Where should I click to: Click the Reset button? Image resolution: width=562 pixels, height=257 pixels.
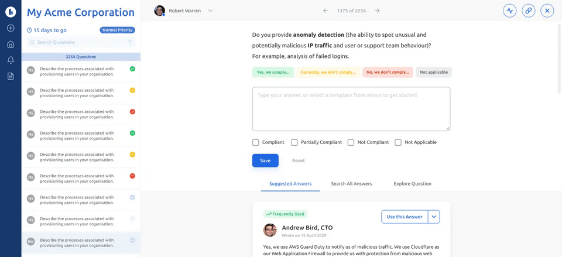298,160
